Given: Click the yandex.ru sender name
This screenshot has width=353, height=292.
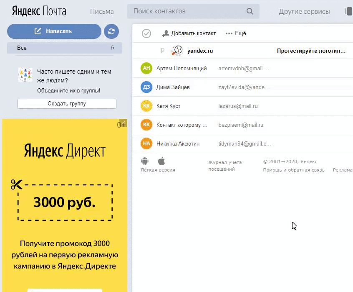Looking at the screenshot, I should tap(200, 51).
